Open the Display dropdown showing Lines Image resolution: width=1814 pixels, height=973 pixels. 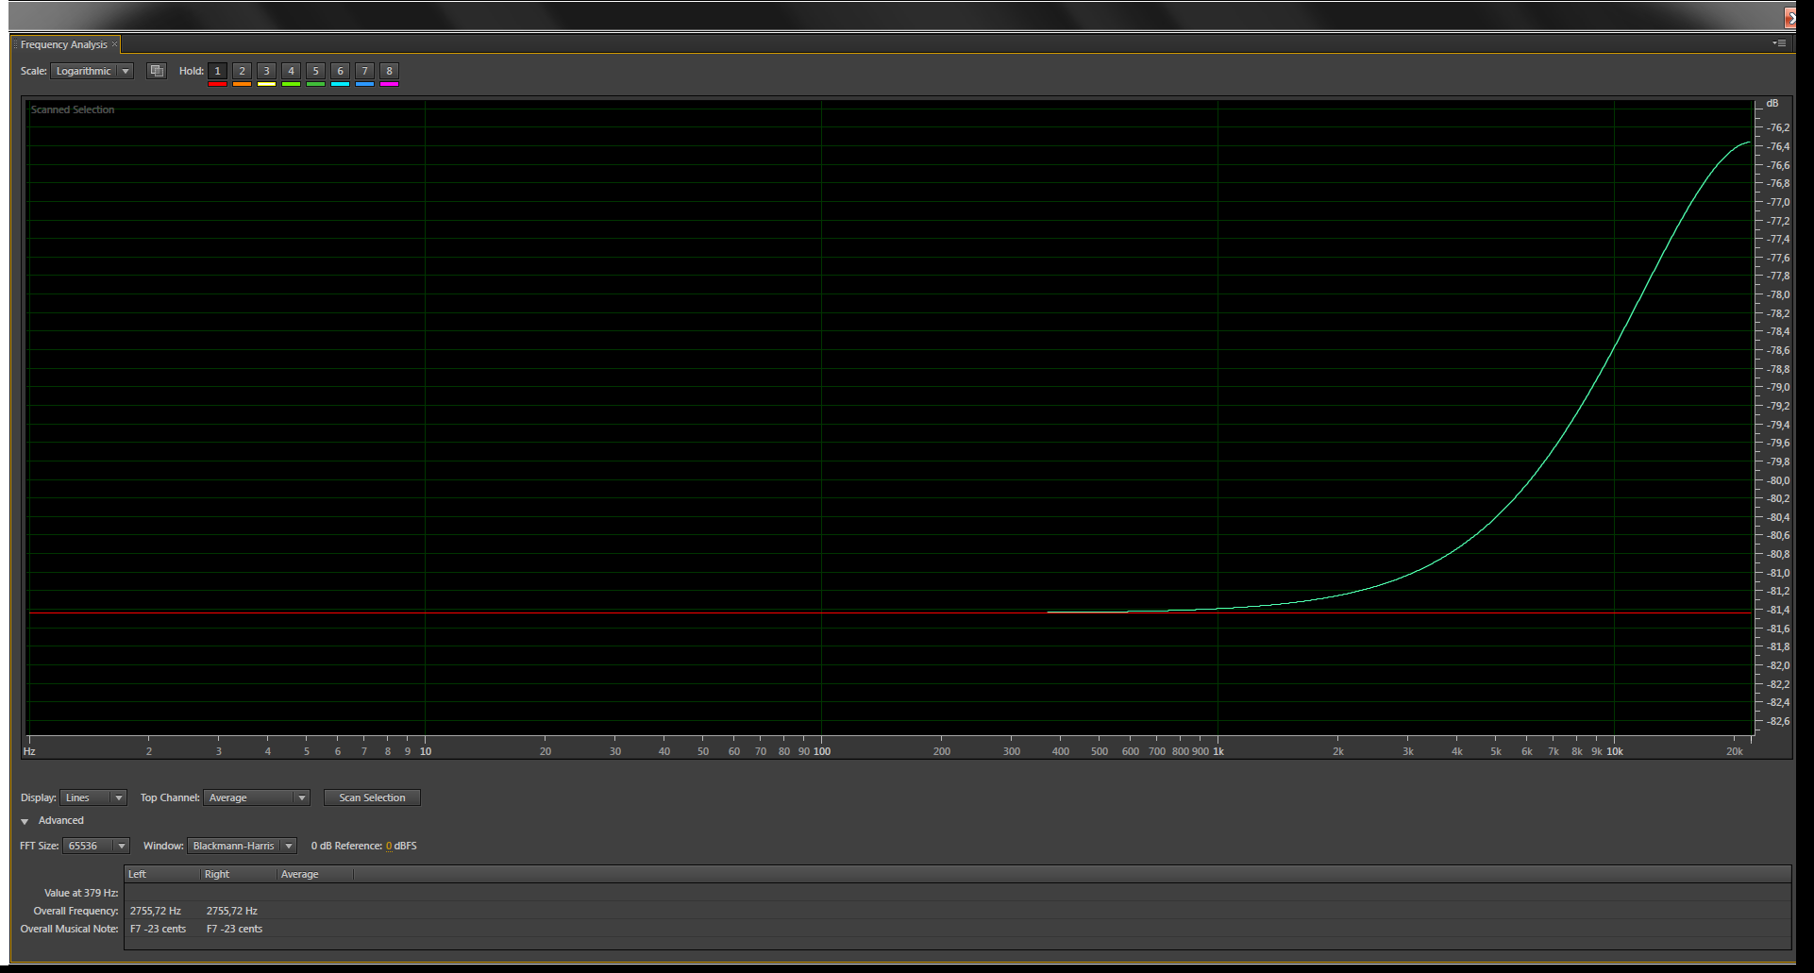tap(93, 797)
